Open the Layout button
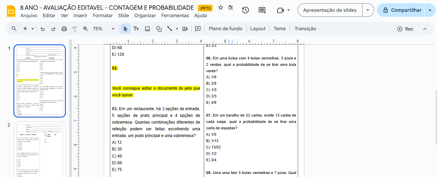The height and width of the screenshot is (177, 437). pos(258,29)
